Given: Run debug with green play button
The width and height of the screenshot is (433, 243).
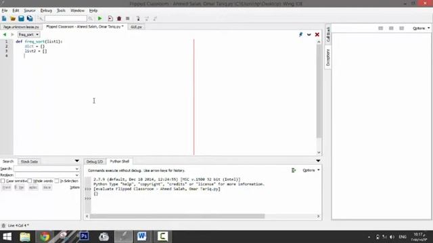Looking at the screenshot, I should click(x=99, y=18).
